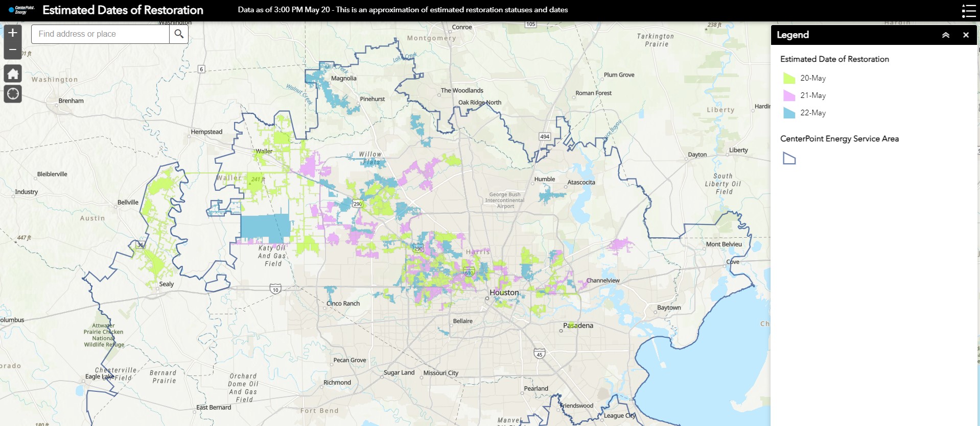
Task: Zoom out of the map
Action: 13,50
